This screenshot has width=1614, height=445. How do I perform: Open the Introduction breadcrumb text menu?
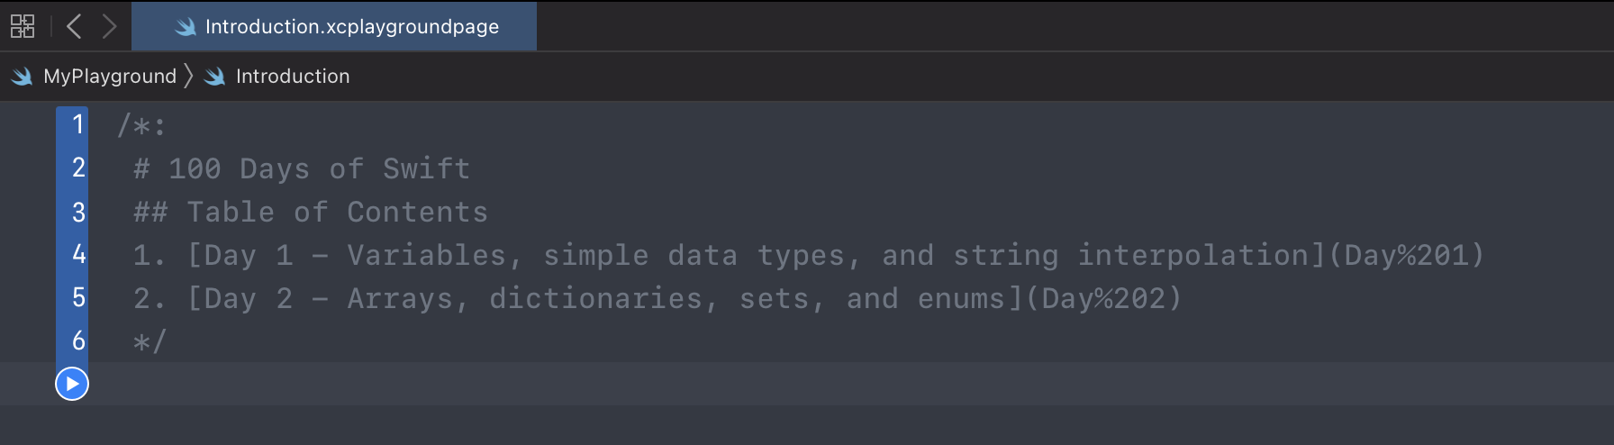coord(293,77)
